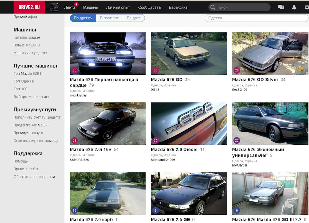The image size is (309, 223).
Task: Click the red notification badge on Лента
Action: (x=76, y=4)
